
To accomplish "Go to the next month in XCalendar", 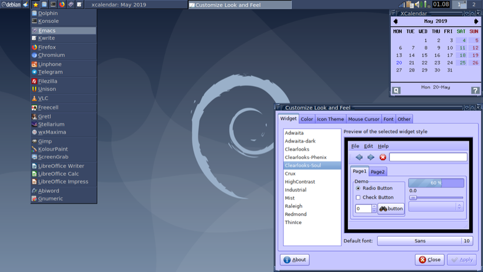I will 476,22.
